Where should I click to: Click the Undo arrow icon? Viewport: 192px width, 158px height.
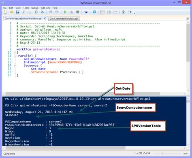[51, 12]
